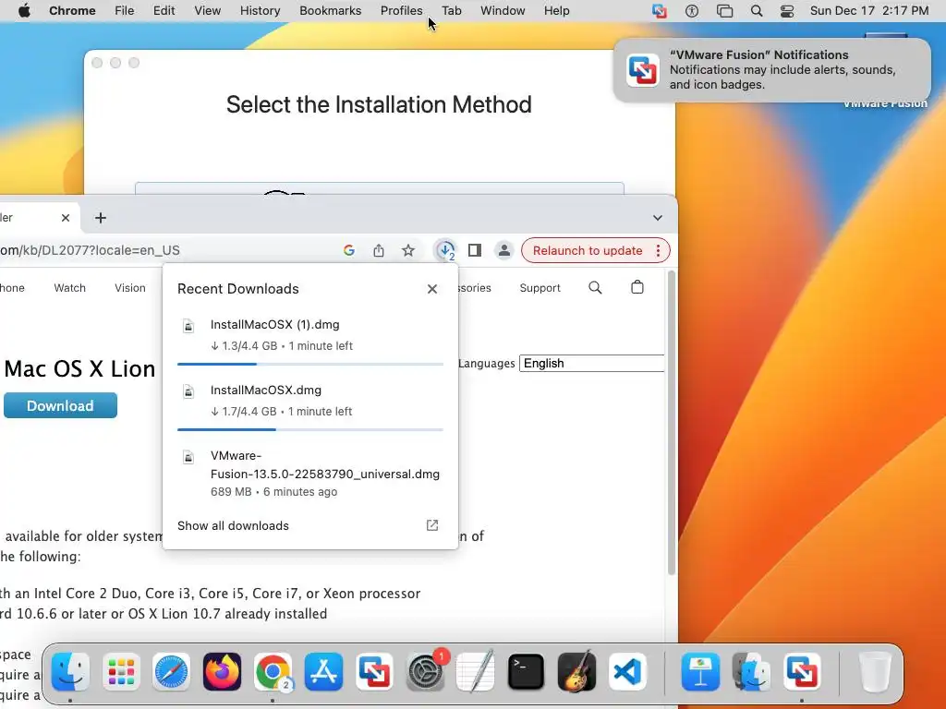The width and height of the screenshot is (946, 709).
Task: Open Vision link in Apple nav
Action: click(130, 288)
